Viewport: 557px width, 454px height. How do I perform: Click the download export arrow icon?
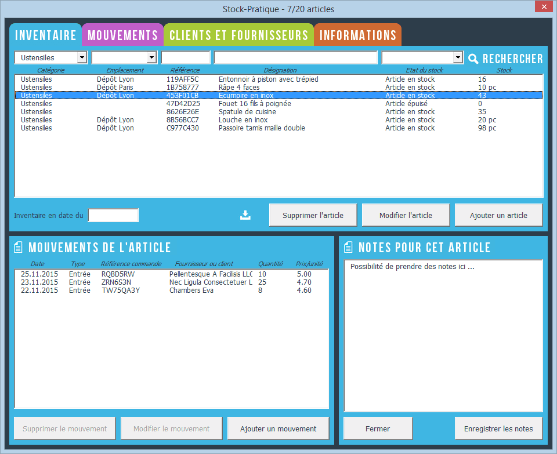(x=245, y=215)
